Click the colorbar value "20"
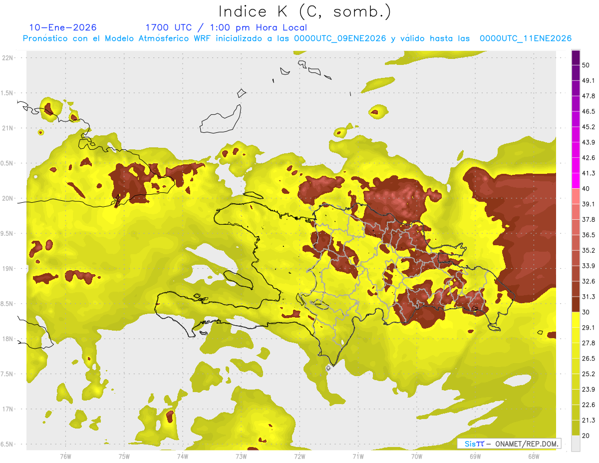 [587, 436]
